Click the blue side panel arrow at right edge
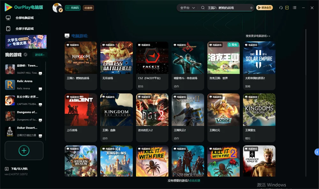This screenshot has height=189, width=319. point(317,152)
